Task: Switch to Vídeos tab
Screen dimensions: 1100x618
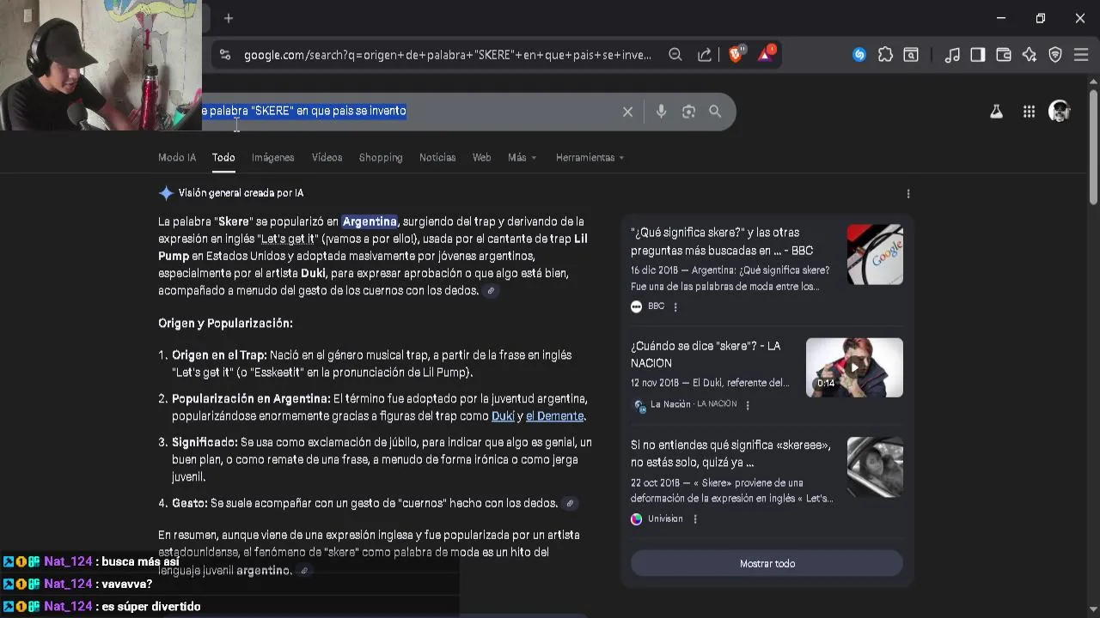Action: 327,158
